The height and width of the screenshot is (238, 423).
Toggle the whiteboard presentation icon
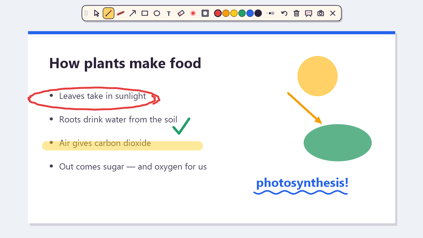[x=308, y=13]
